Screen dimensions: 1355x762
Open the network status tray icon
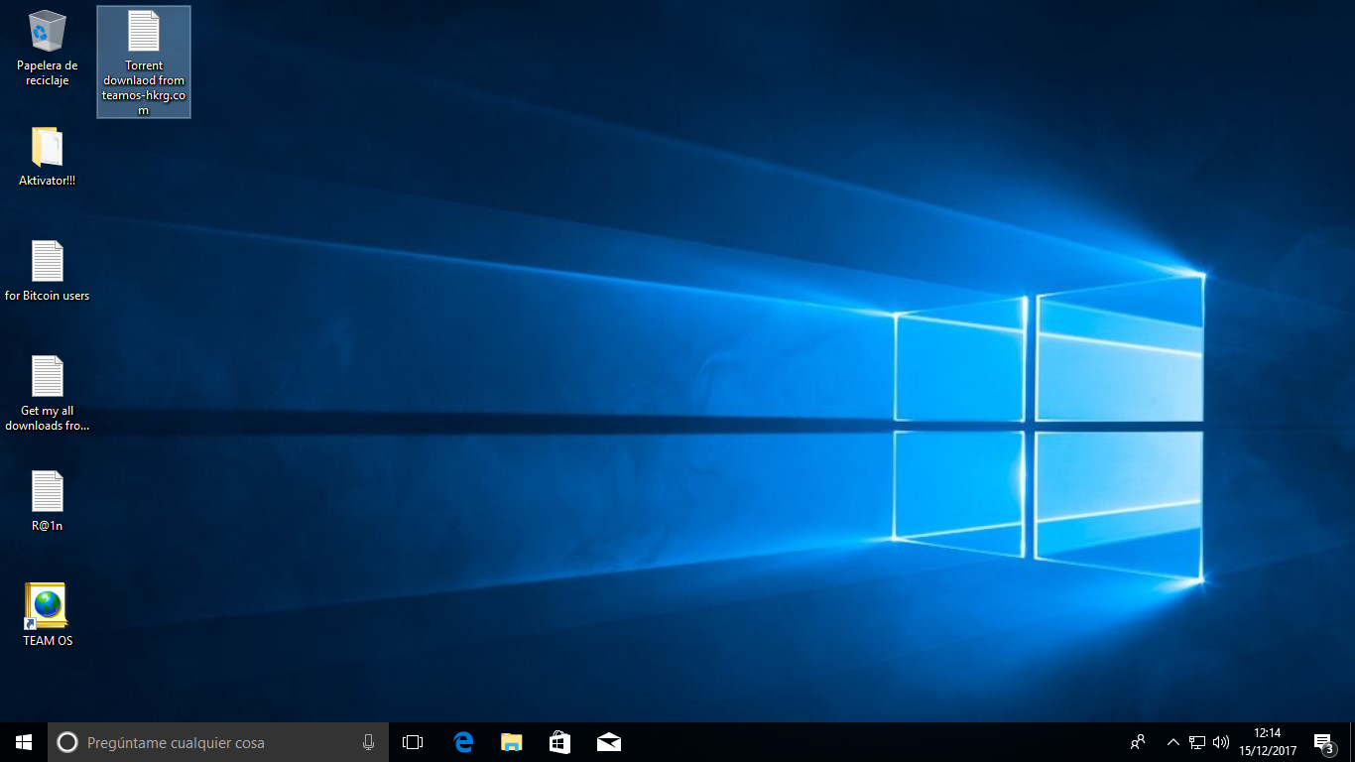[x=1197, y=742]
